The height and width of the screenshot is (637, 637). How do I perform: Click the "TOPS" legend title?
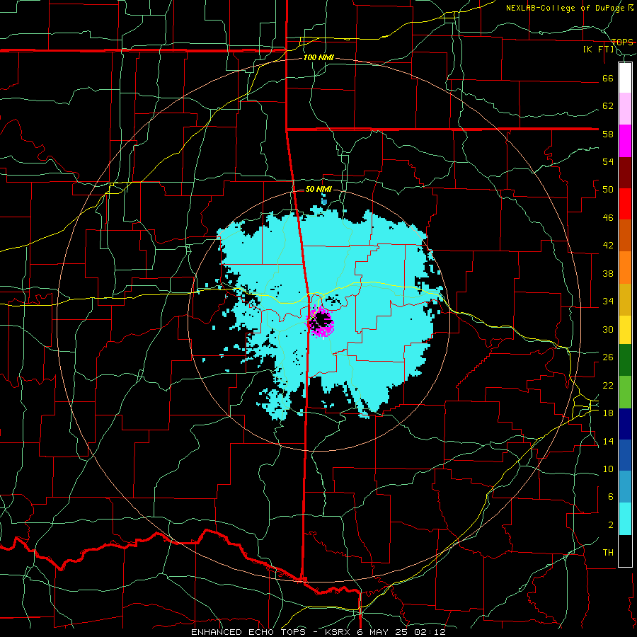[622, 42]
